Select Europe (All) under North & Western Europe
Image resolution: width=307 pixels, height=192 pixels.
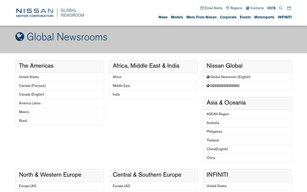click(x=60, y=186)
